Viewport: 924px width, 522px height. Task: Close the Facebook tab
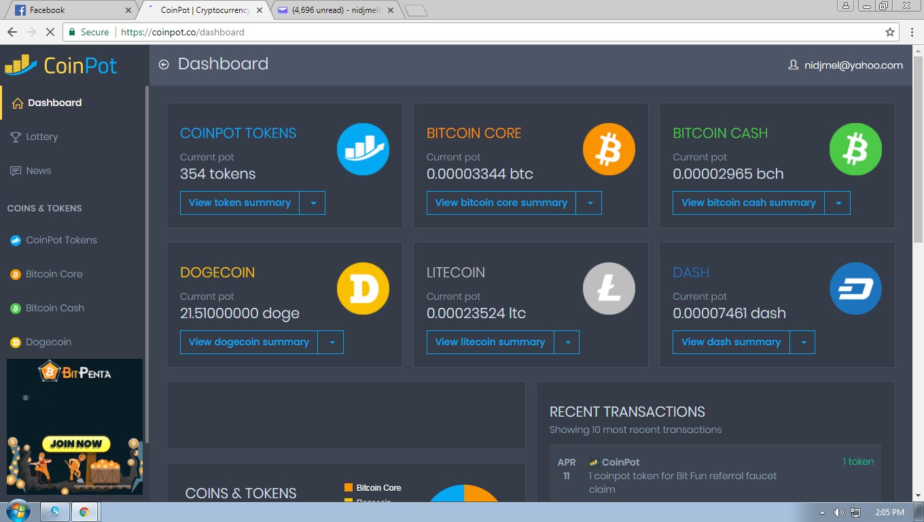pos(128,10)
